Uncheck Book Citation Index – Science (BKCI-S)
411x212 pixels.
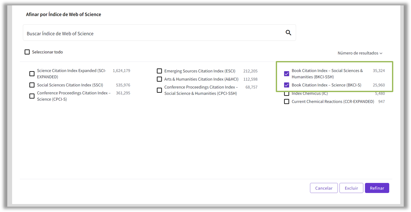click(x=287, y=85)
